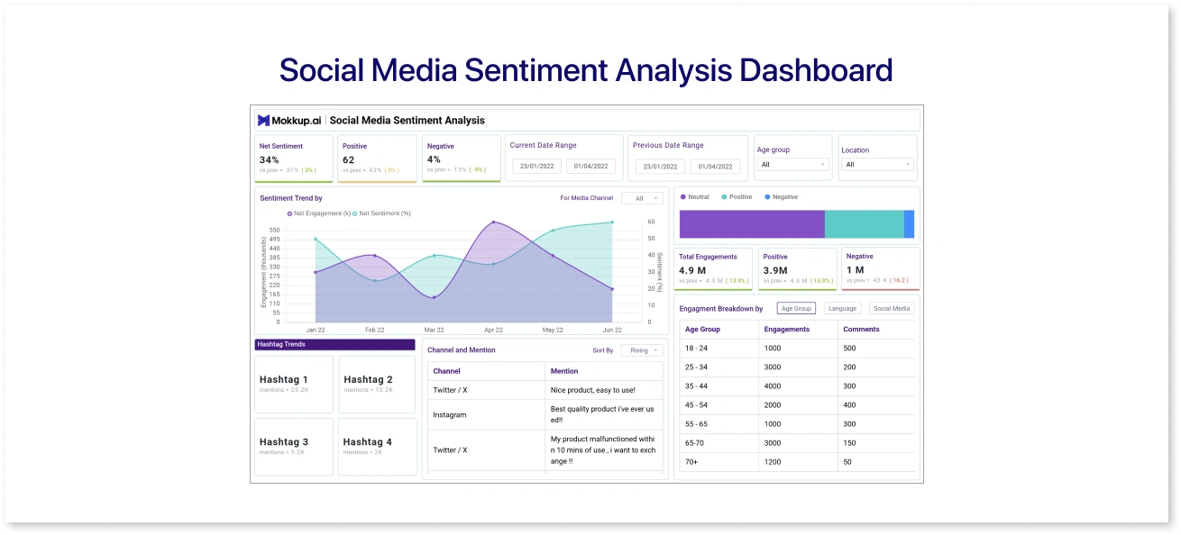Click the Apr 22 peak engagement point
The image size is (1181, 535).
click(x=493, y=222)
